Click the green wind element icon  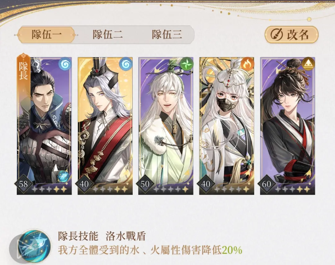pyautogui.click(x=186, y=64)
